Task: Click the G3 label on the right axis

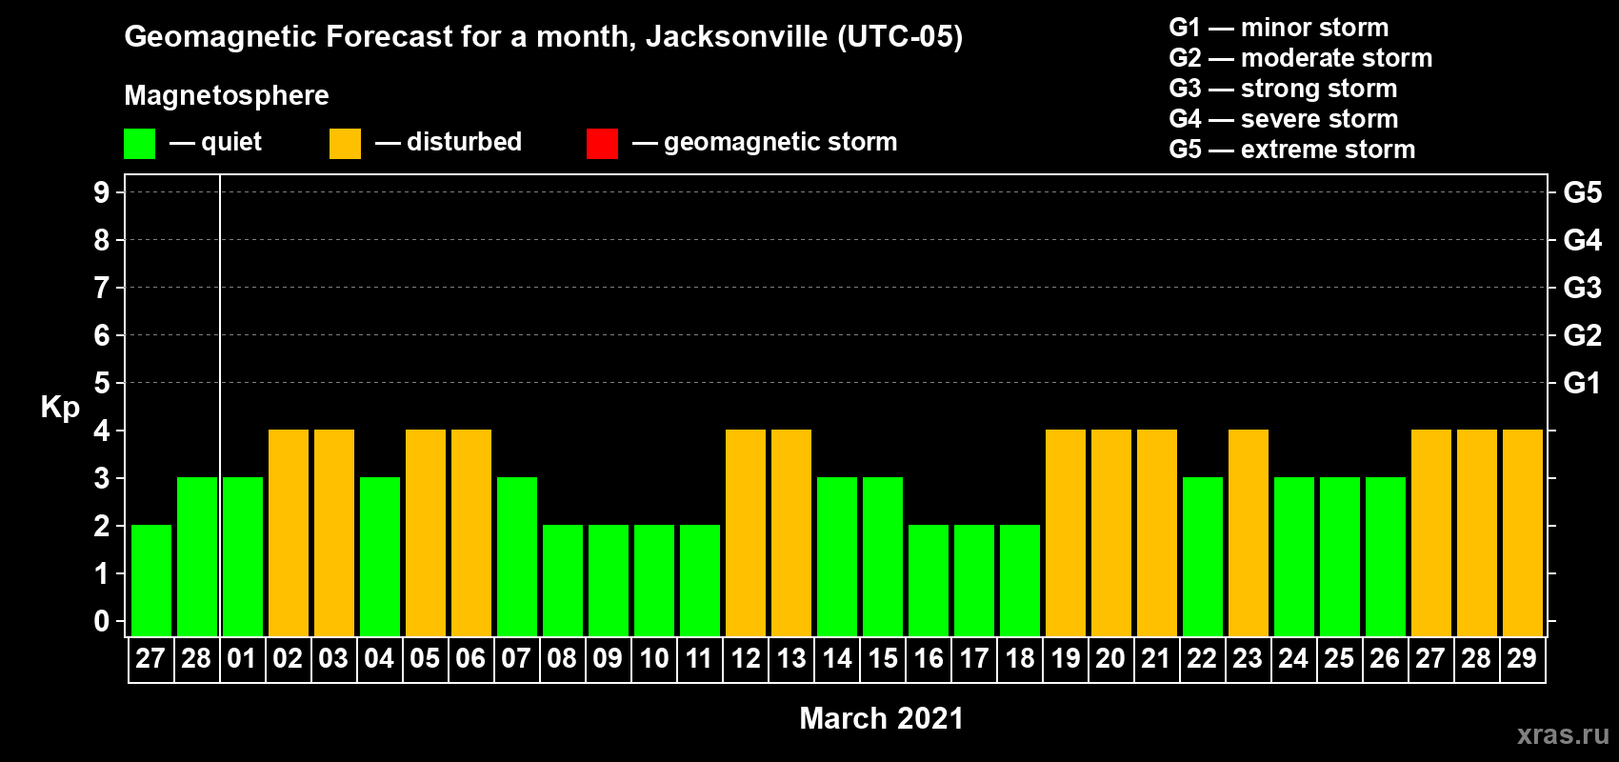Action: [x=1583, y=288]
